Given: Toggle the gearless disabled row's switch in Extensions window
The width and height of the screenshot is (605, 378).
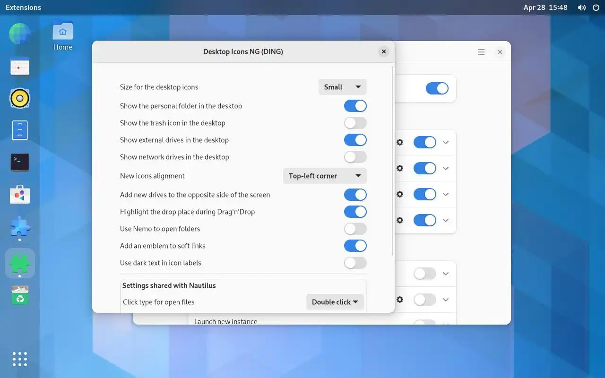Looking at the screenshot, I should coord(425,274).
